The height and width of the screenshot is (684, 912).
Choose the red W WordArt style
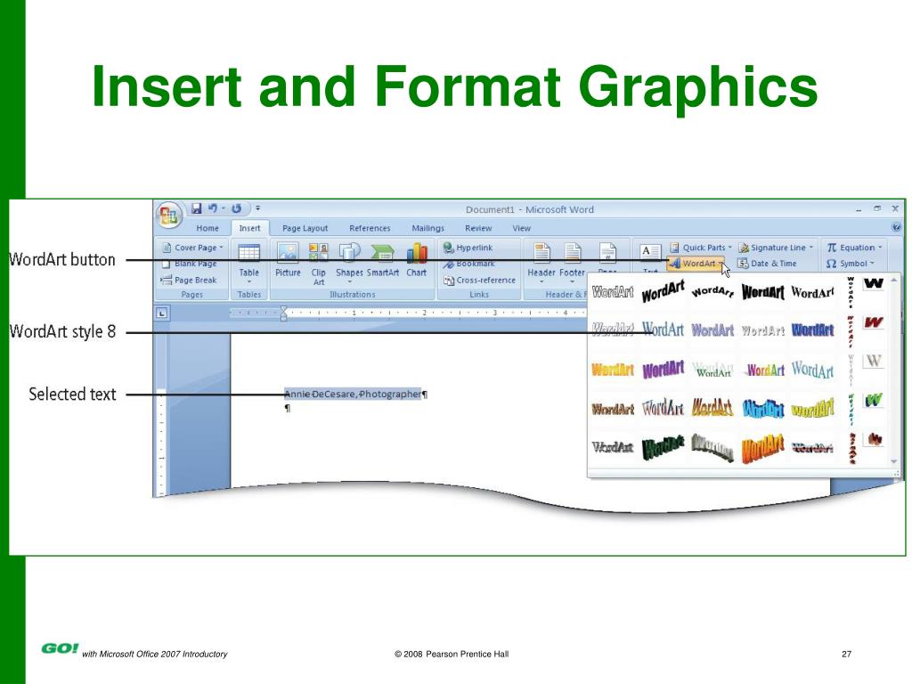(873, 322)
